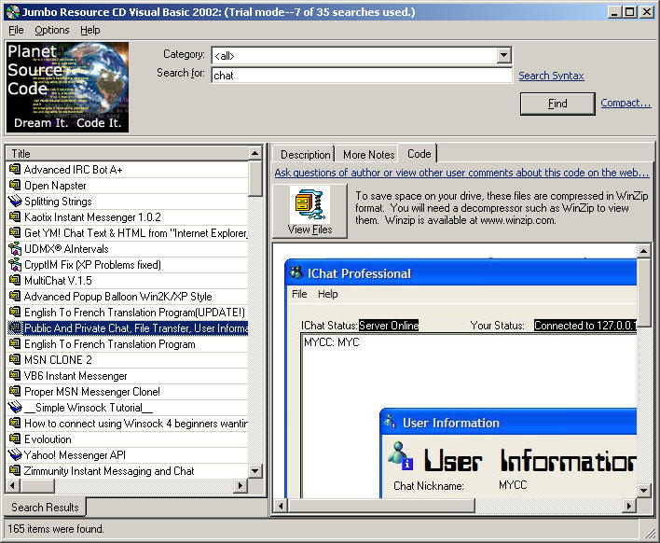The height and width of the screenshot is (543, 660).
Task: Click the icon beside MSN CLONE 2
Action: point(15,360)
